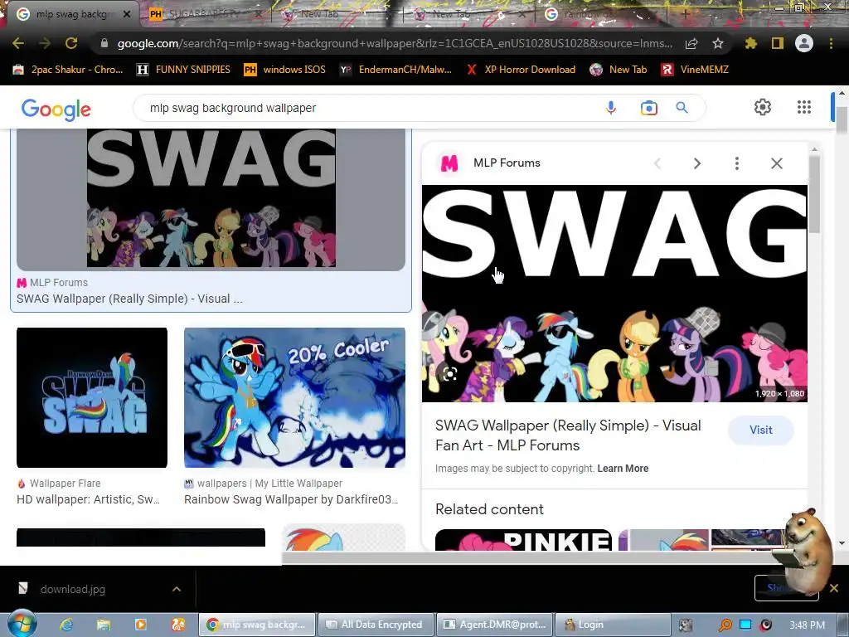
Task: Click the Lens search-inside-image icon
Action: coord(449,374)
